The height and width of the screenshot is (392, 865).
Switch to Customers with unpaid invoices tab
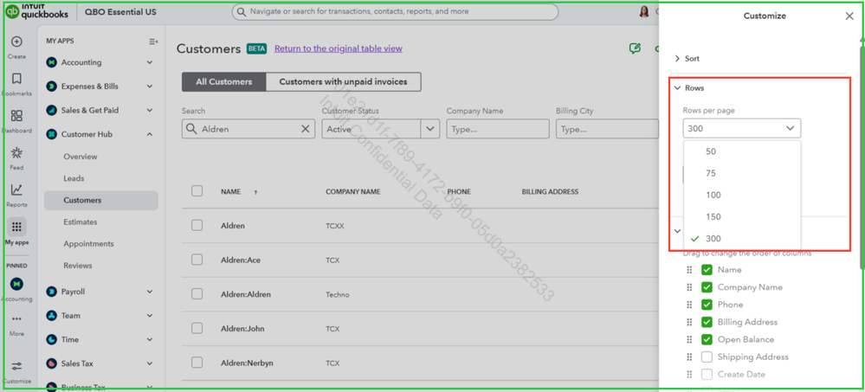pos(343,81)
